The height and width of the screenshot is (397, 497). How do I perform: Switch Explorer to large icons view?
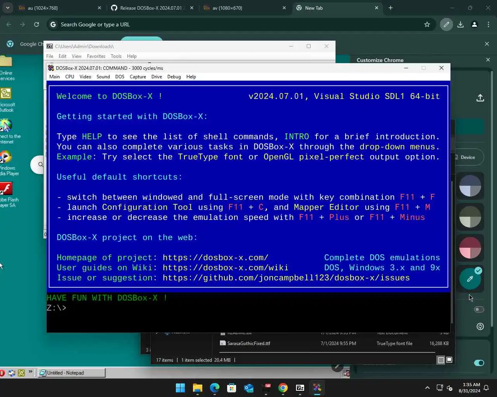(449, 360)
